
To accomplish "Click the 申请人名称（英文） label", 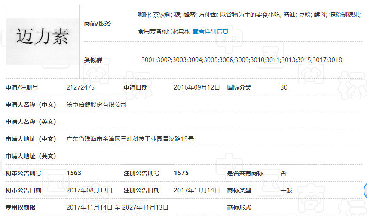I will pyautogui.click(x=31, y=122).
